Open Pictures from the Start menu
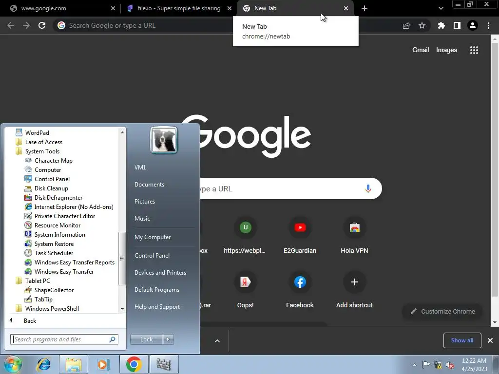This screenshot has width=499, height=374. tap(145, 202)
